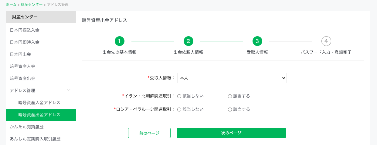377x145 pixels.
Task: Click the アドレス管理 breadcrumb text
Action: [58, 5]
